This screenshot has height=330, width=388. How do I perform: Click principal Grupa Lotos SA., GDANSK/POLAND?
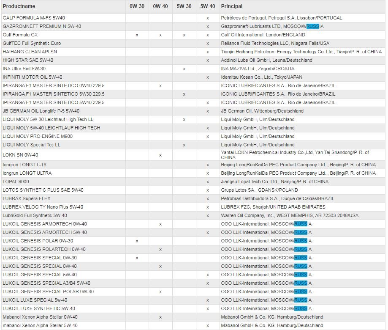point(259,190)
